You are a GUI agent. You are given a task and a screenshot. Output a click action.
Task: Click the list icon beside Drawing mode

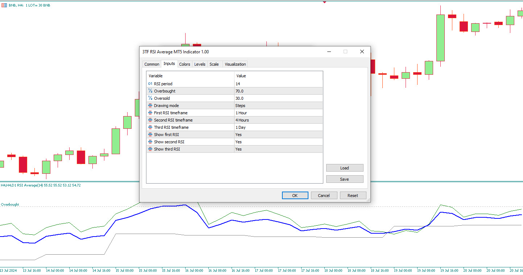[150, 106]
